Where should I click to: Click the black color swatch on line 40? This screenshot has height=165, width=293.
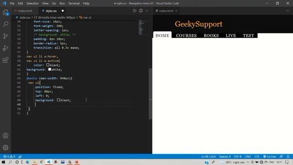click(x=48, y=65)
